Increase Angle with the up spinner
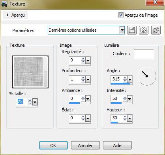The image size is (165, 155). (125, 78)
